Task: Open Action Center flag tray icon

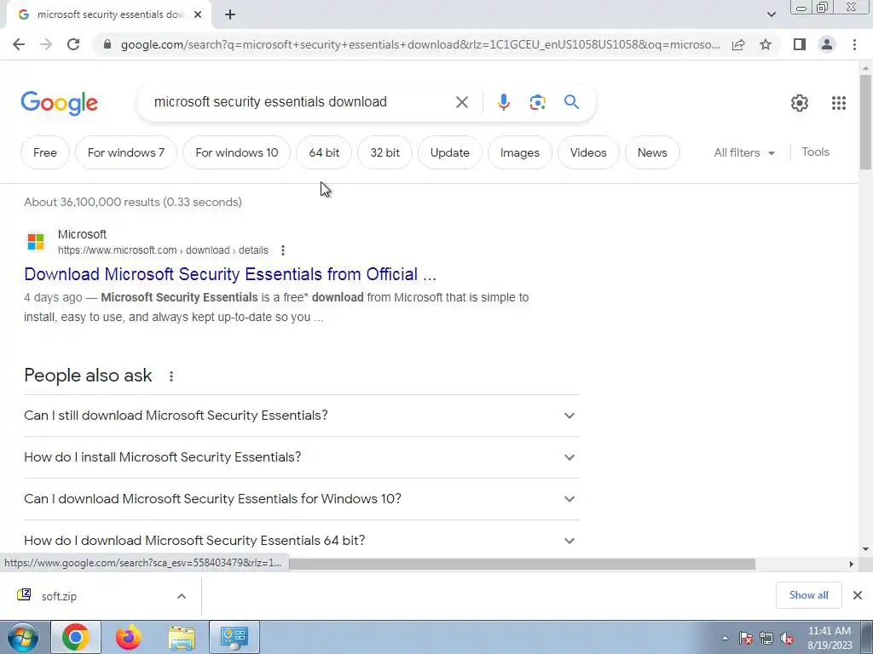Action: [x=746, y=639]
